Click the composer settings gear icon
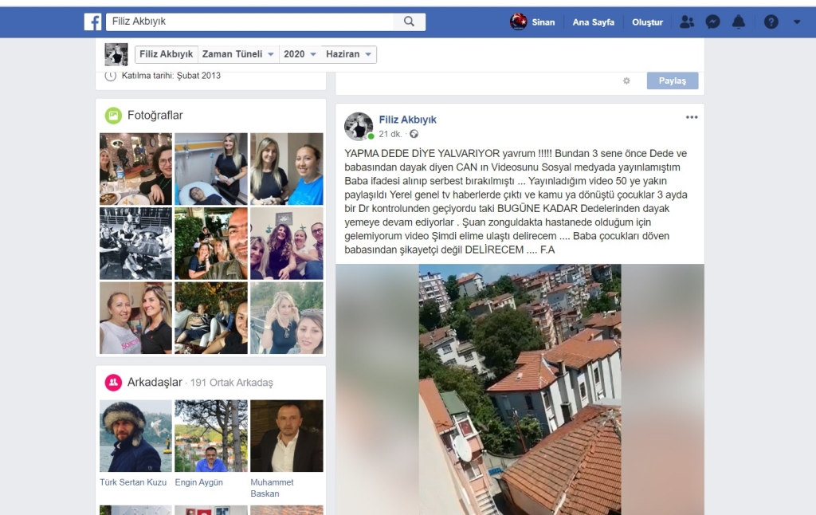This screenshot has height=515, width=816. (626, 81)
